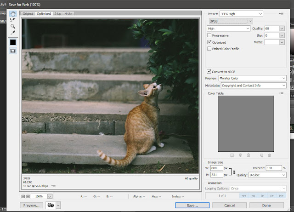Image resolution: width=294 pixels, height=212 pixels.
Task: Open the Quality slider arrow
Action: 282,29
